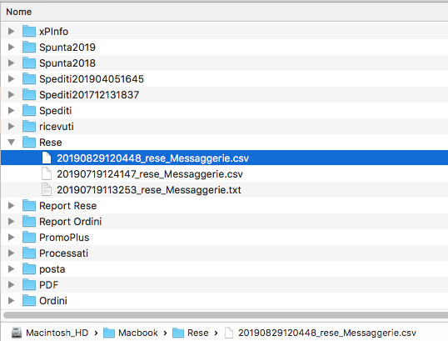This screenshot has height=341, width=448.
Task: Click the PDF folder icon
Action: pos(29,284)
